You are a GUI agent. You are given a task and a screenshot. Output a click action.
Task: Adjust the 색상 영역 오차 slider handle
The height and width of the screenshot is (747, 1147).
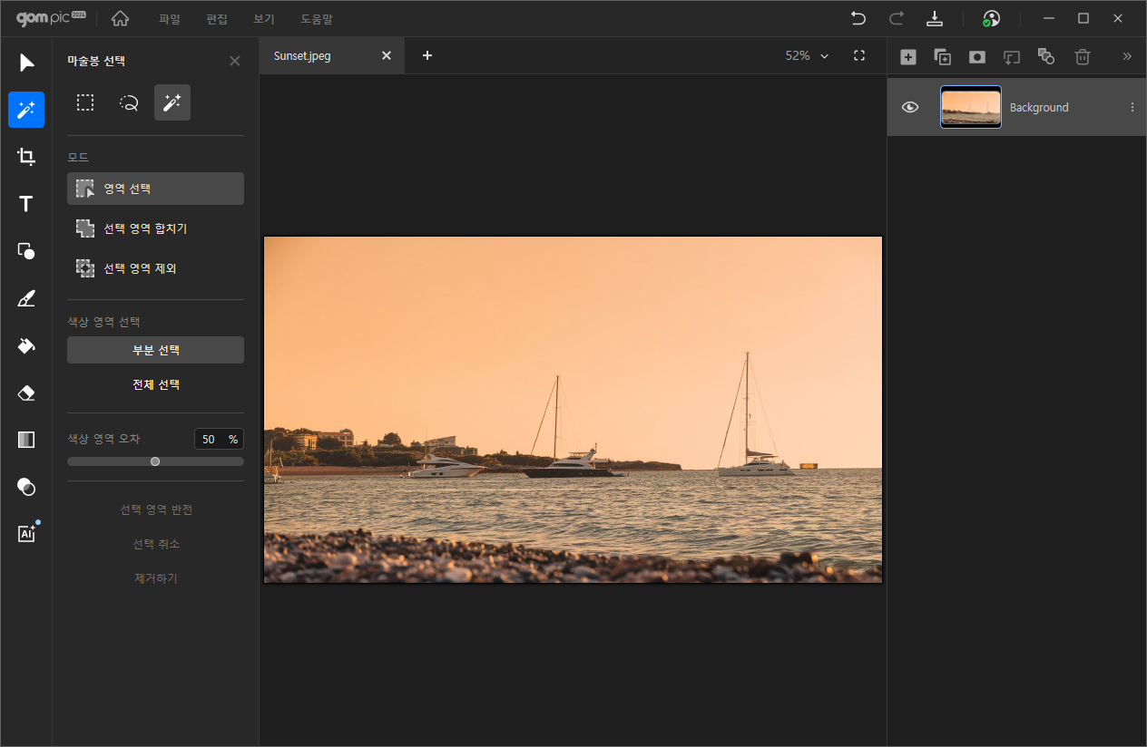[155, 461]
